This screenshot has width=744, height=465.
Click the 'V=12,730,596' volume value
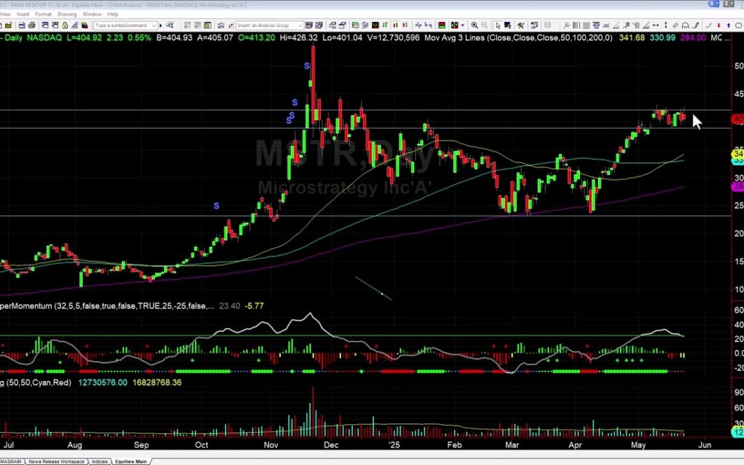tap(393, 37)
